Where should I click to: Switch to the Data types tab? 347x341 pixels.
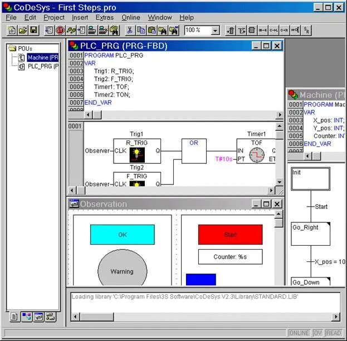(27, 316)
